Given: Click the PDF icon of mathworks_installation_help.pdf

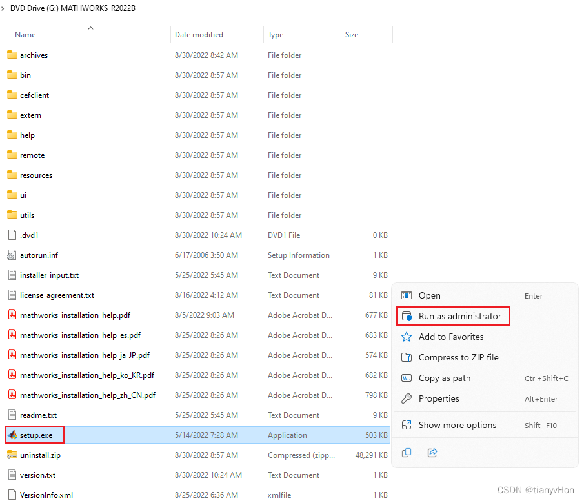Looking at the screenshot, I should click(x=12, y=315).
